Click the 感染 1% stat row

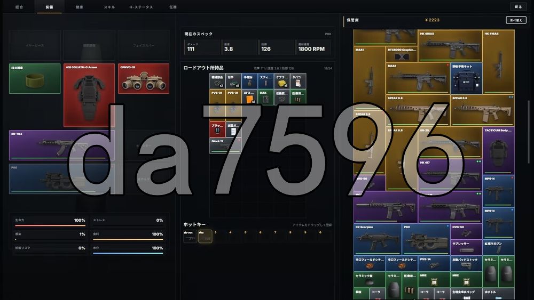pos(50,236)
